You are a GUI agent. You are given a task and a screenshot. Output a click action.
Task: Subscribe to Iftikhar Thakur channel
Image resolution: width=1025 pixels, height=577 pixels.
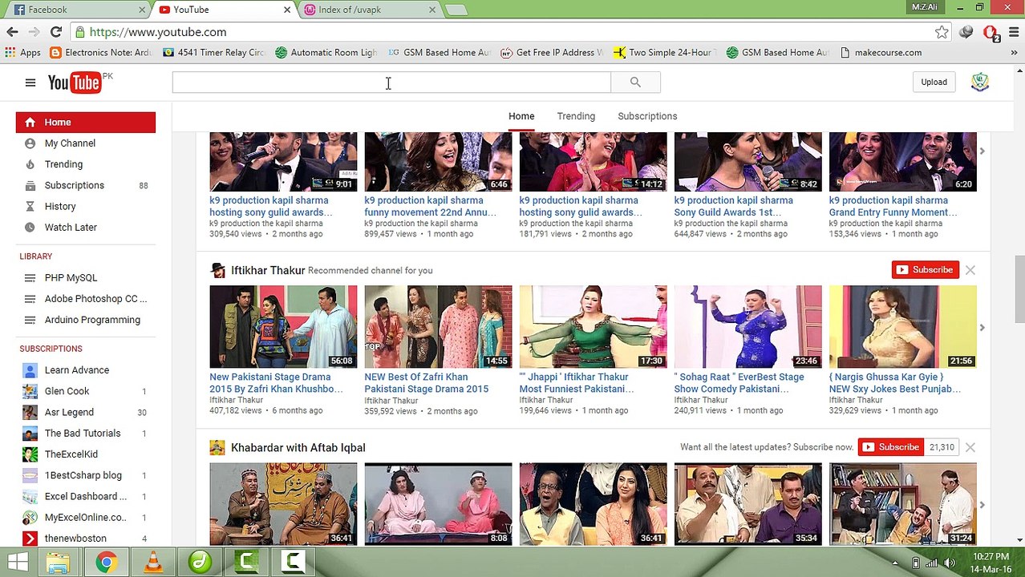click(925, 270)
